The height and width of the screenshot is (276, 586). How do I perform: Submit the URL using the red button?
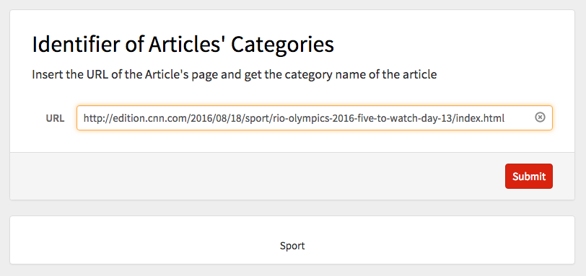529,176
